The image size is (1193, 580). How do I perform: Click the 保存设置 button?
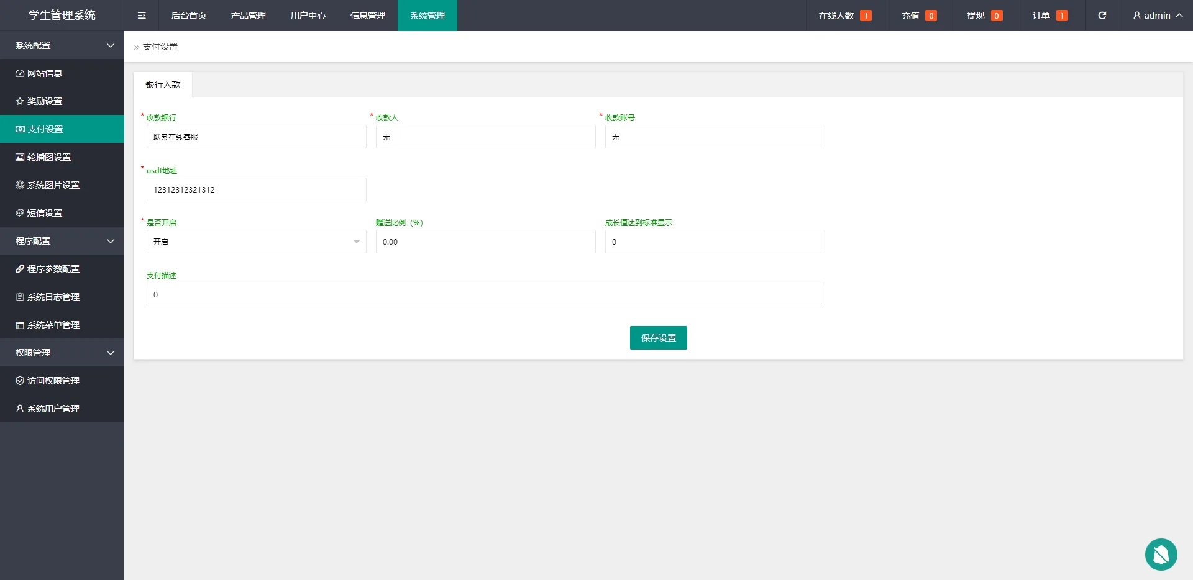(x=658, y=338)
